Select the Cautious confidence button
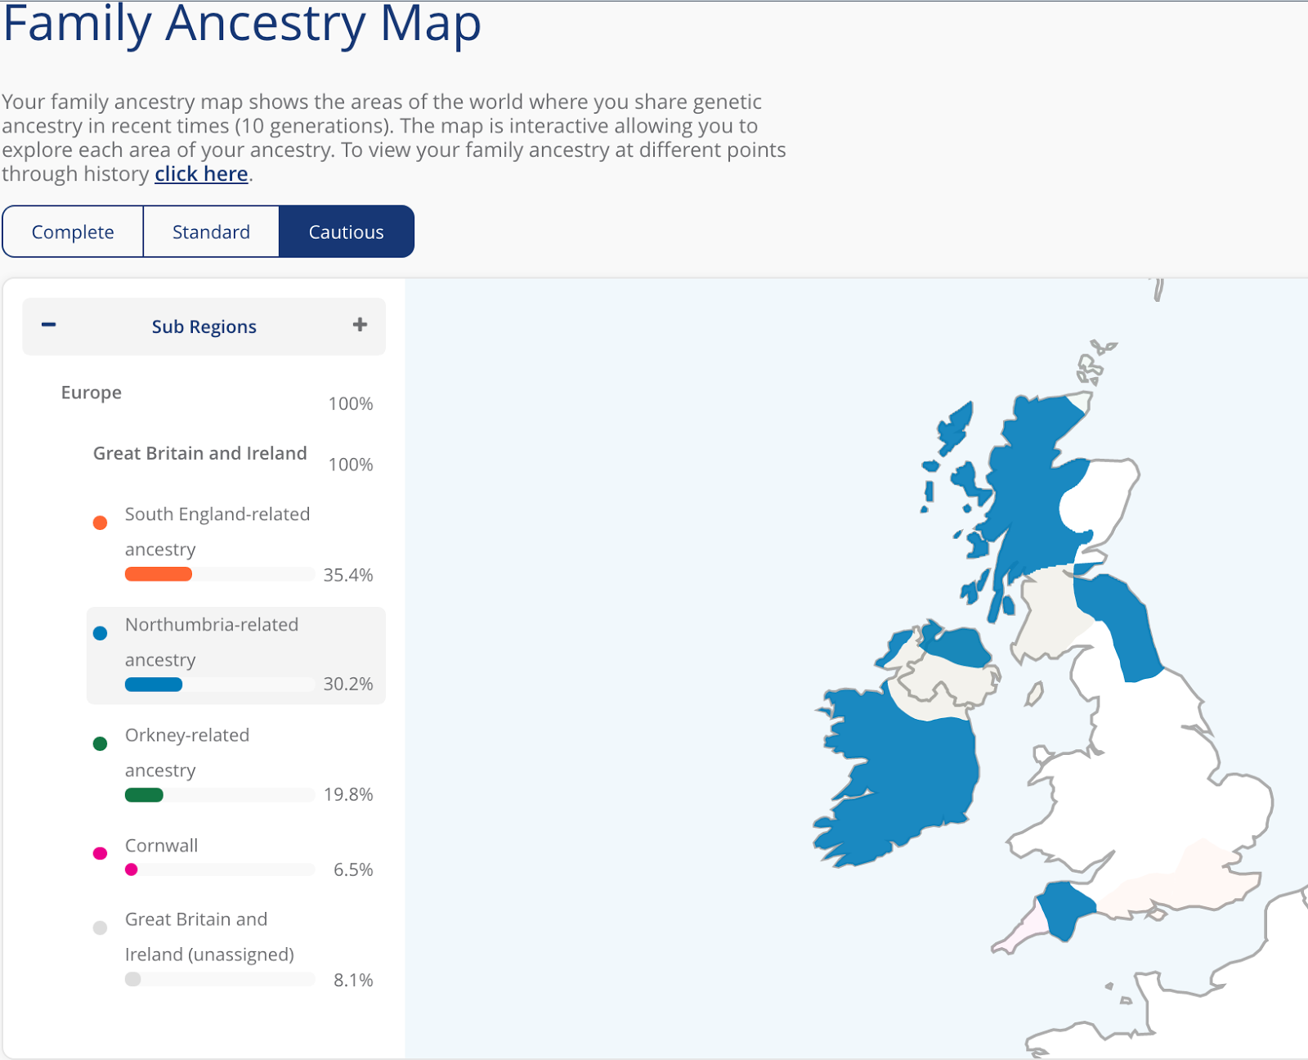 click(x=346, y=231)
